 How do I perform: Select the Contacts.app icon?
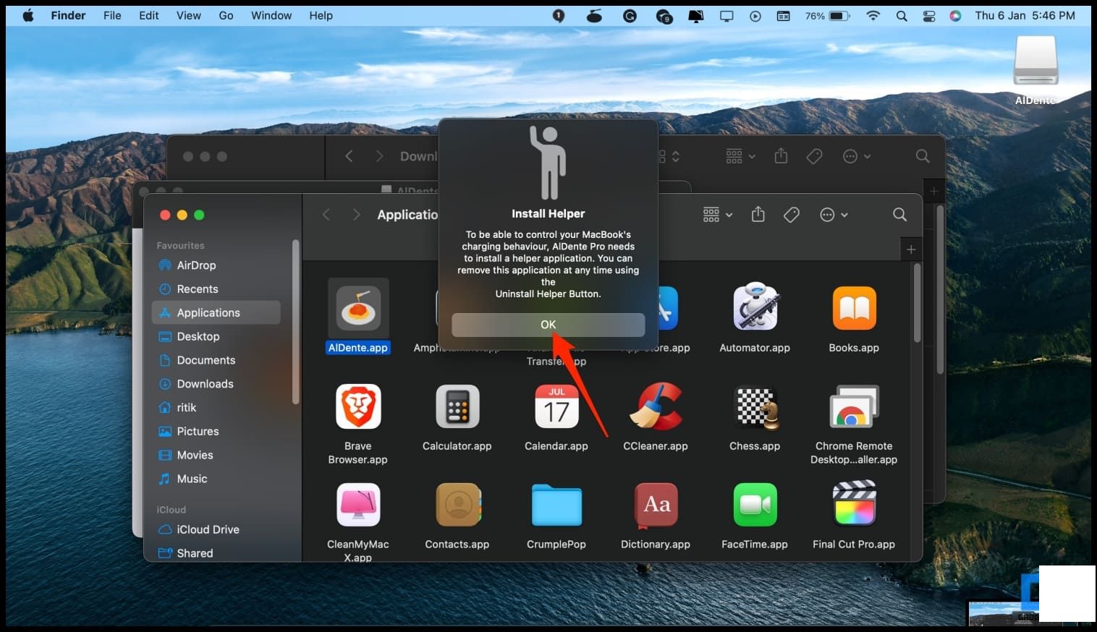point(457,505)
